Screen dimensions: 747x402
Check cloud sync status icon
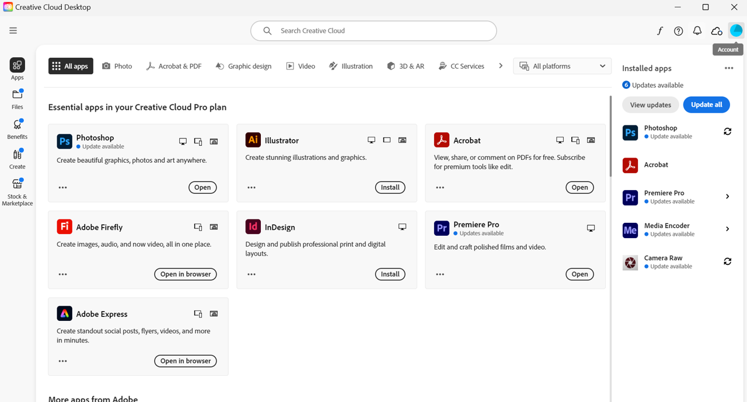(717, 32)
